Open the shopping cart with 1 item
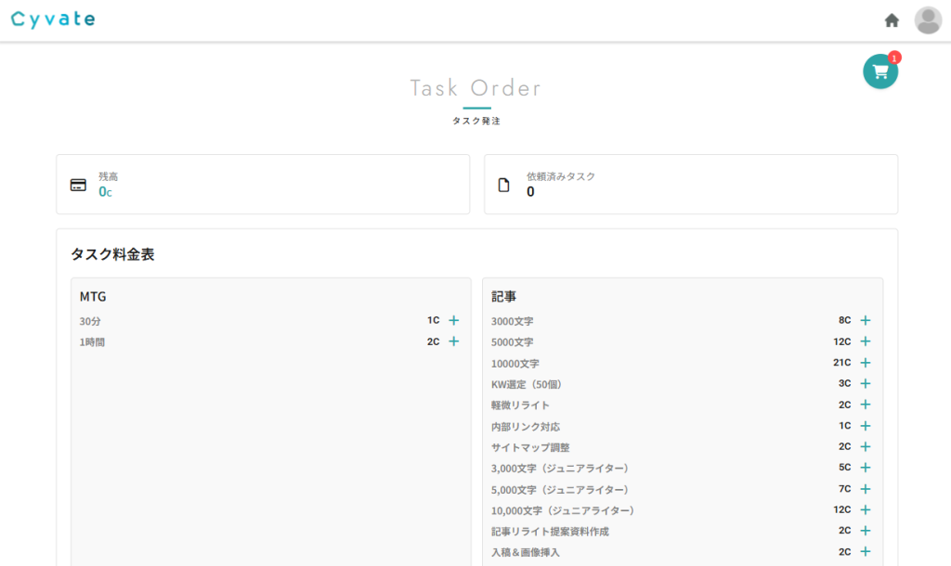Image resolution: width=951 pixels, height=566 pixels. pos(879,71)
